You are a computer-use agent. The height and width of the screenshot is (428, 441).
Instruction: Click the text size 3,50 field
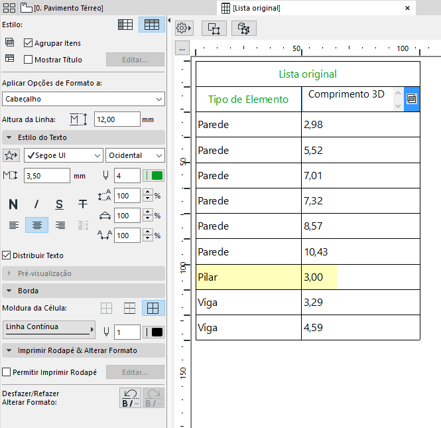pos(47,176)
